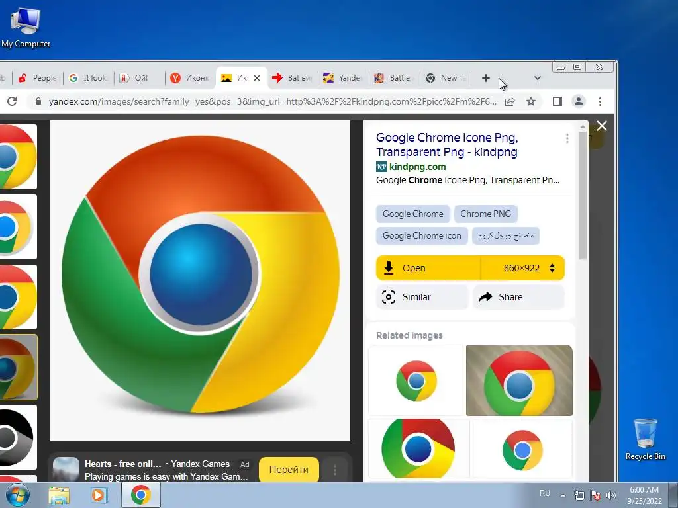Viewport: 678px width, 508px height.
Task: Switch to the 'It look' Google tab
Action: [88, 78]
